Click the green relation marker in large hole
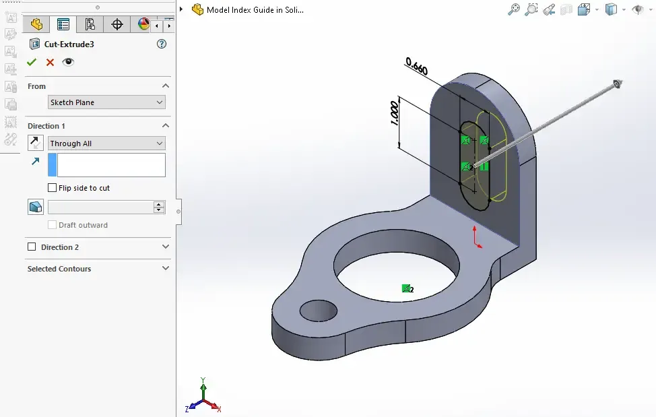The image size is (656, 417). click(406, 288)
